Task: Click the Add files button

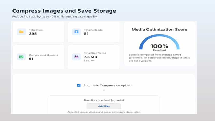Action: (x=104, y=106)
